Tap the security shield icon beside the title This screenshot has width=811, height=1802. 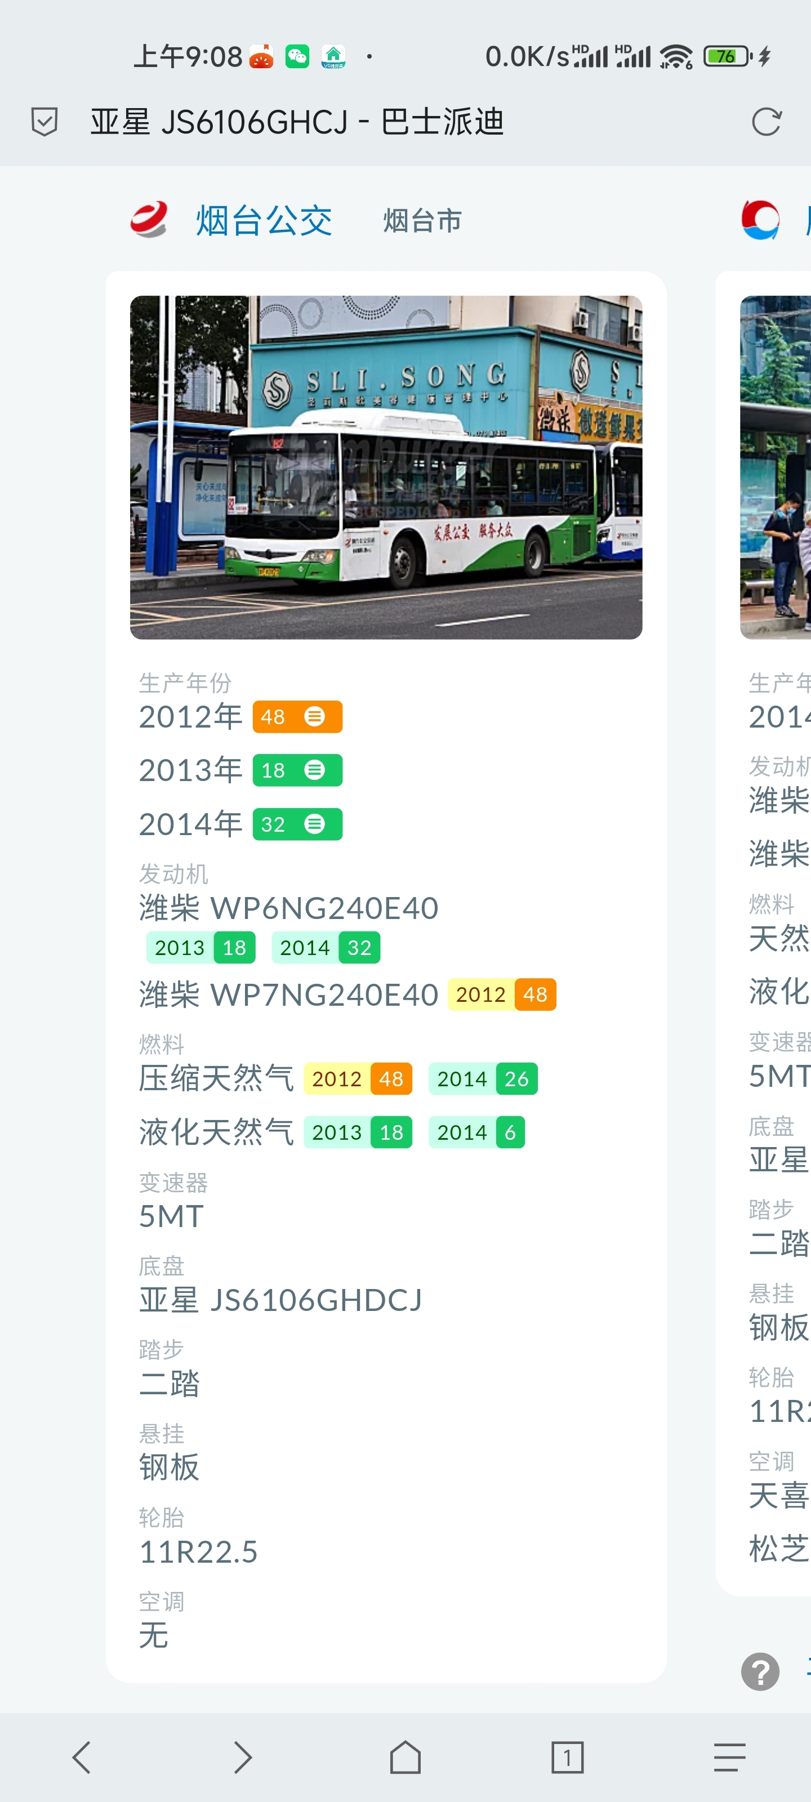[x=44, y=122]
